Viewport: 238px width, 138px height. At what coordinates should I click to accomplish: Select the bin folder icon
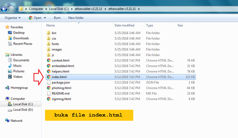coord(49,33)
